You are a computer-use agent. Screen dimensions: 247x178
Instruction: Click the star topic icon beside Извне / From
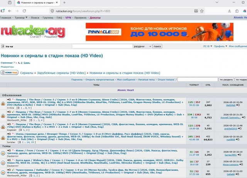[x=3, y=153]
